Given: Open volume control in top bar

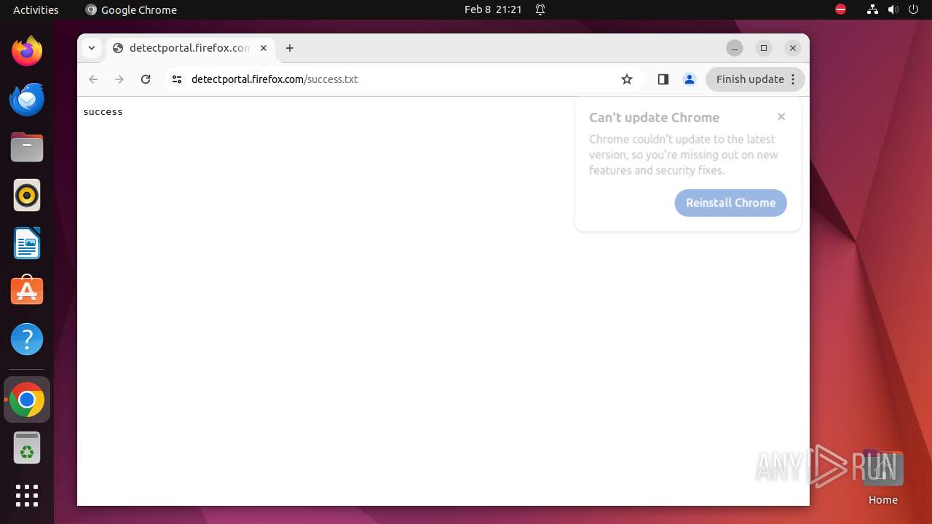Looking at the screenshot, I should point(893,9).
